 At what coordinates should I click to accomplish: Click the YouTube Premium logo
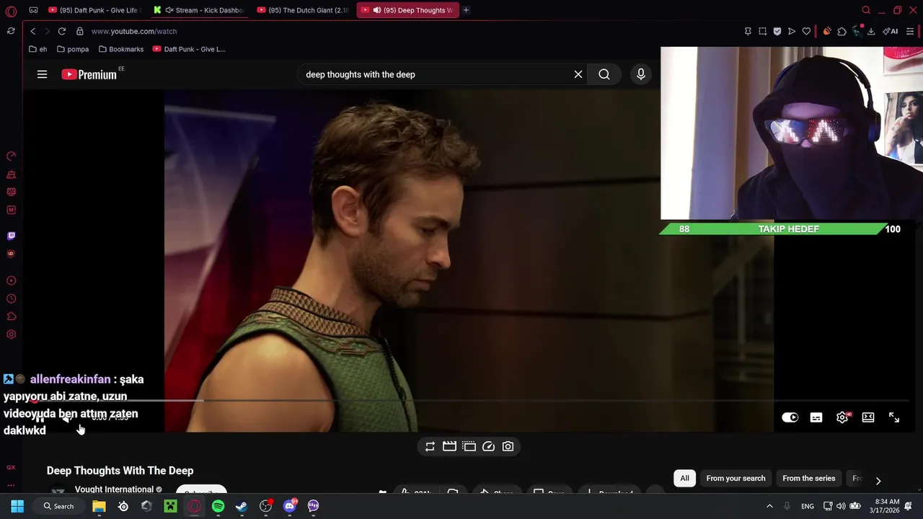pos(89,74)
